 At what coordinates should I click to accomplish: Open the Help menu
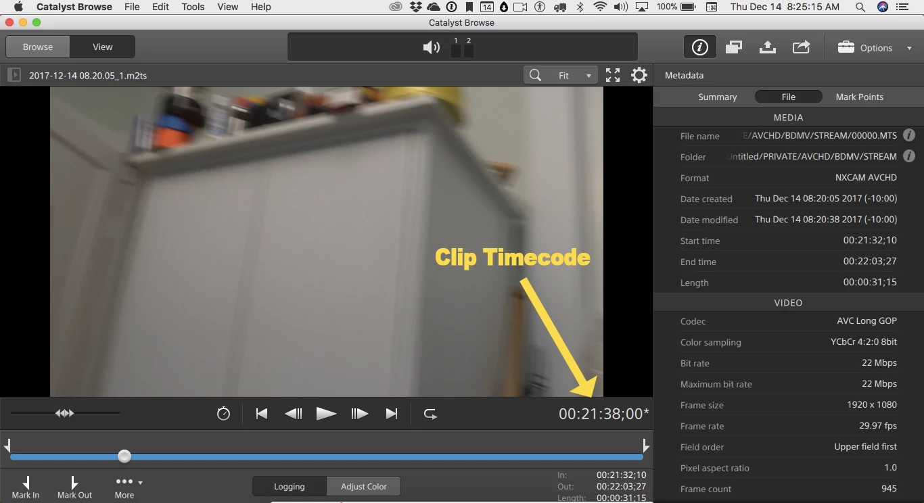point(260,7)
